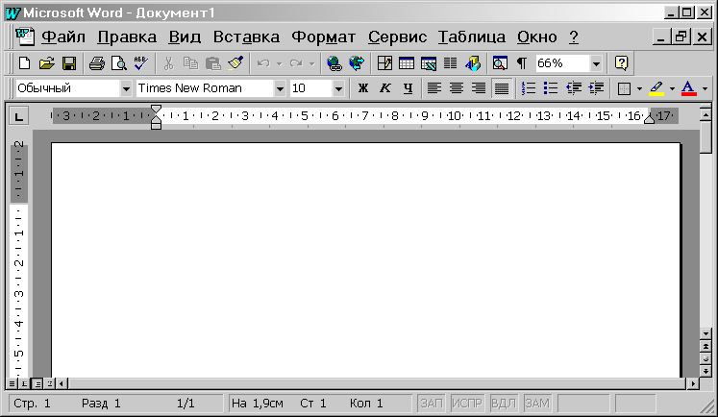The image size is (718, 417).
Task: Open the Вставка menu
Action: tap(246, 37)
